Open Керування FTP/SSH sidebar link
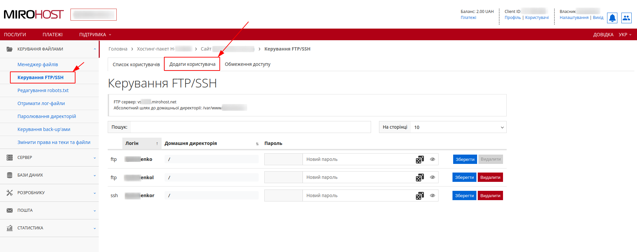The image size is (637, 252). click(x=41, y=77)
